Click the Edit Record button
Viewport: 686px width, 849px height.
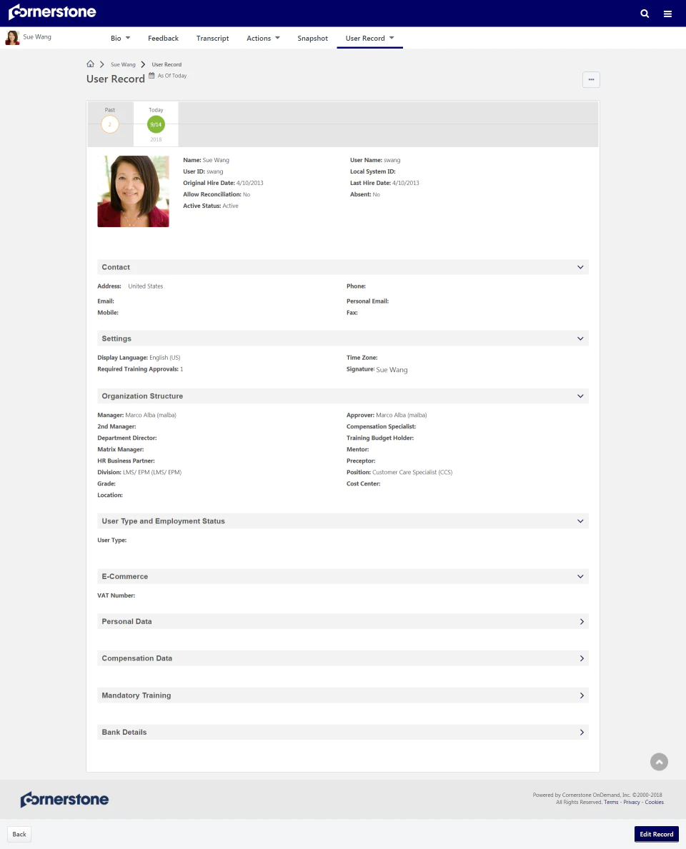pyautogui.click(x=656, y=834)
